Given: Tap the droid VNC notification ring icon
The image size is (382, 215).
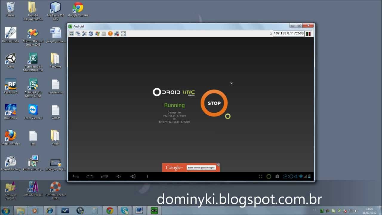Looking at the screenshot, I should pos(269,176).
